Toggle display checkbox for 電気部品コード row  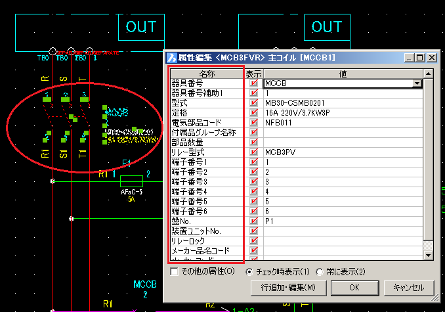(x=254, y=123)
